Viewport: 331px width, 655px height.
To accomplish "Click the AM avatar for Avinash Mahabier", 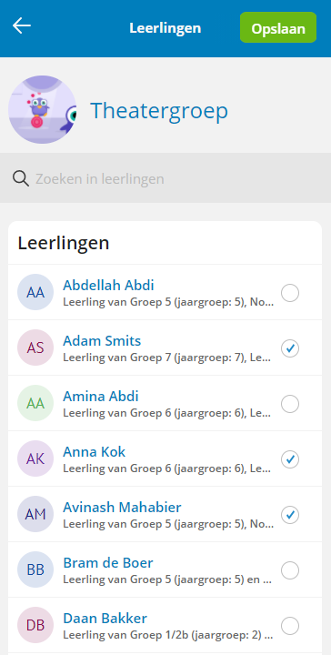I will pos(35,515).
